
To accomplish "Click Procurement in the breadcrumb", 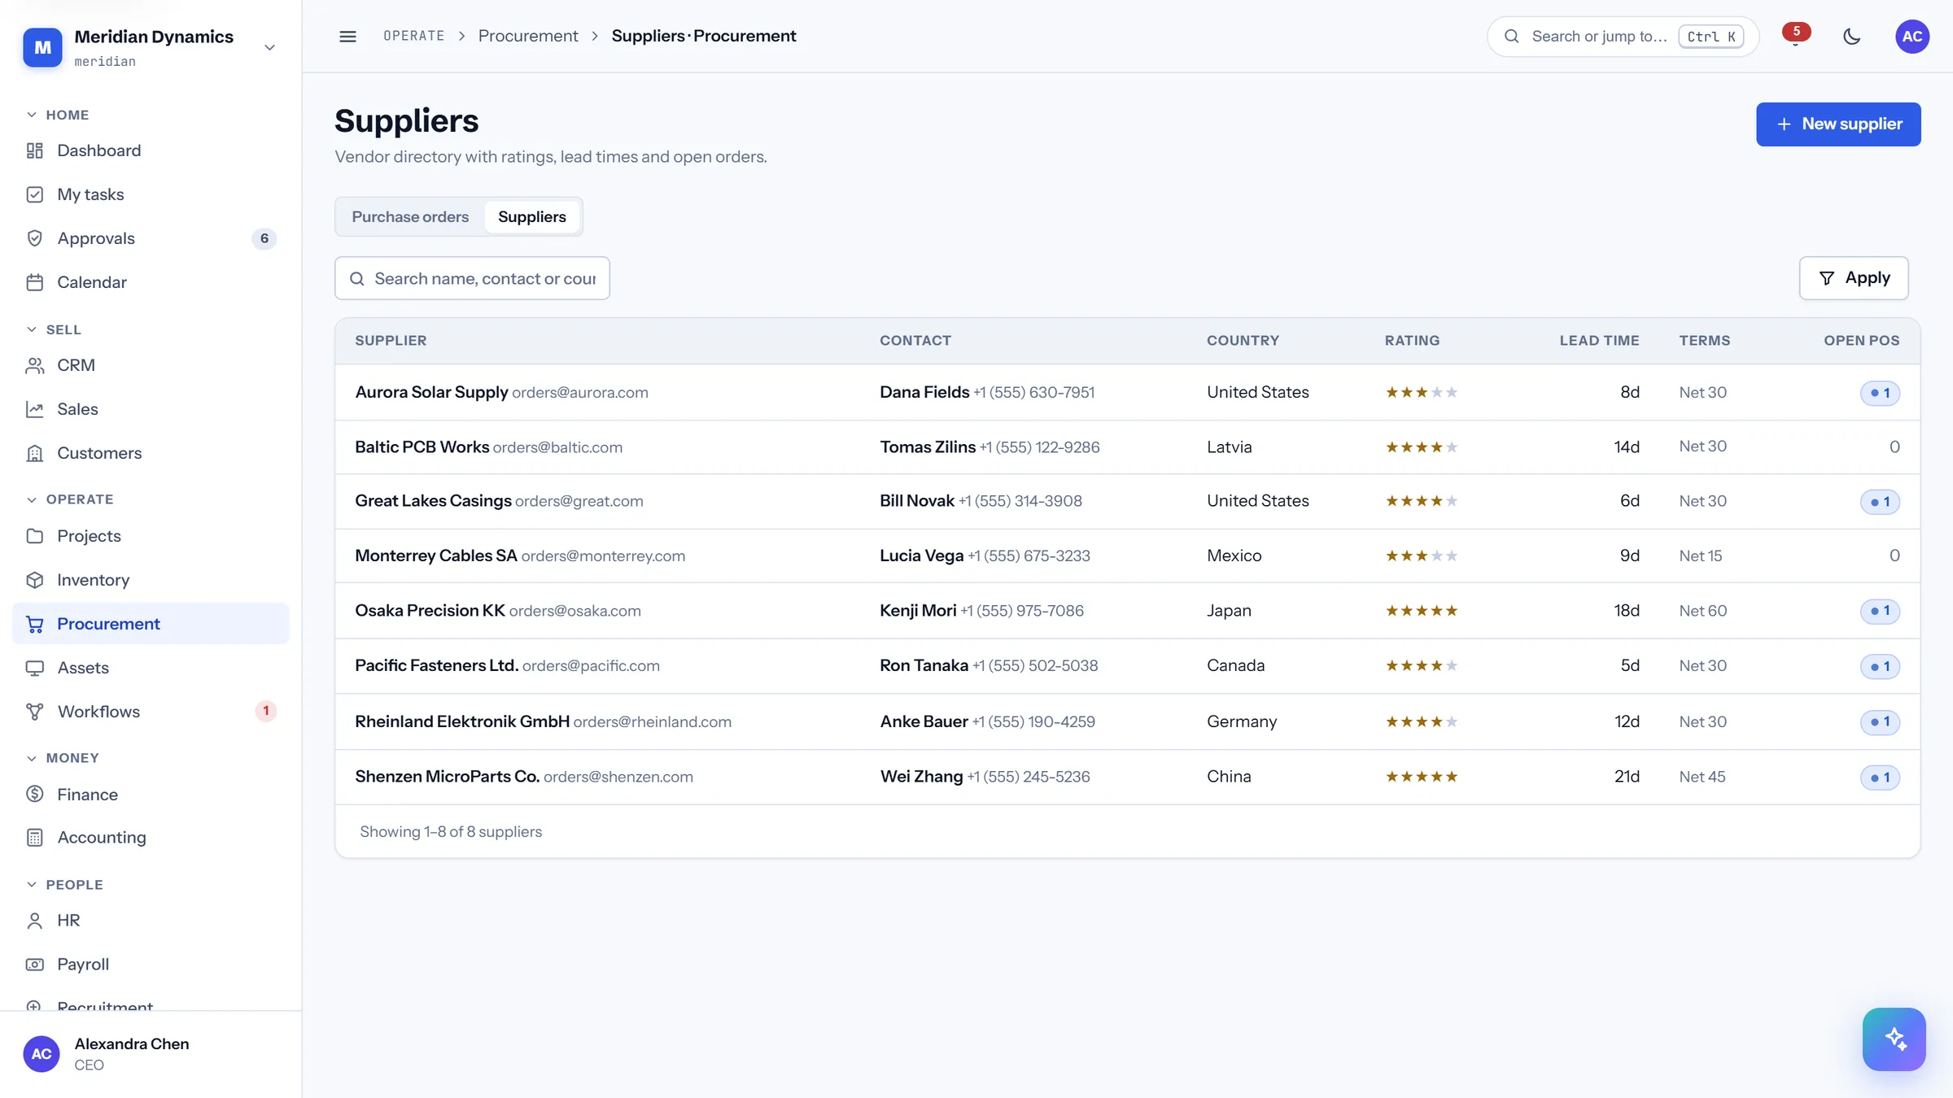I will 528,36.
